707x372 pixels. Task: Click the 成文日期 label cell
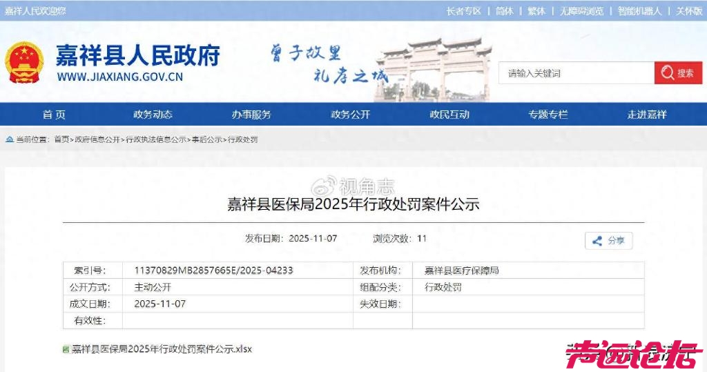click(93, 304)
